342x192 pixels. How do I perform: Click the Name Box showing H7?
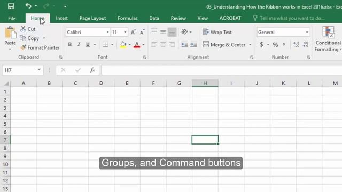click(22, 70)
